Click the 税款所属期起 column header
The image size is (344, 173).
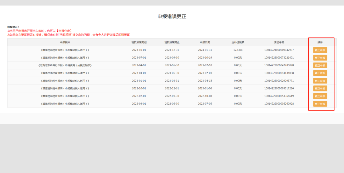click(139, 42)
